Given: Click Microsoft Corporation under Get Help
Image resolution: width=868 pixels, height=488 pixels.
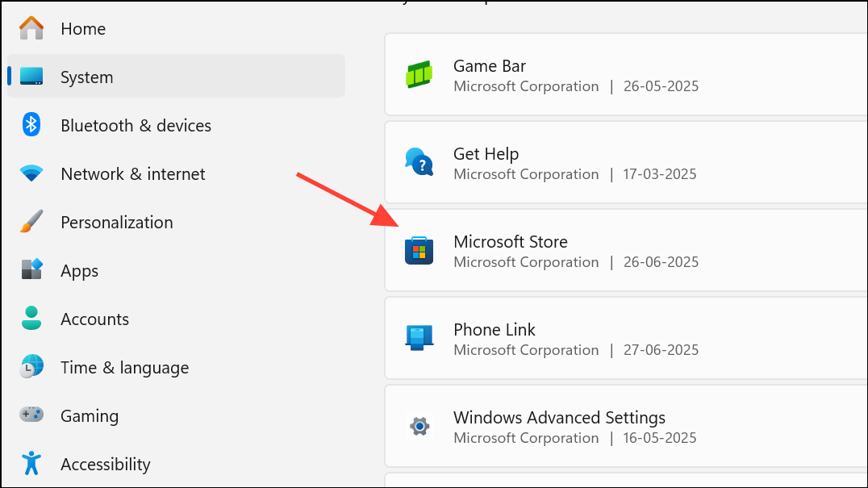Looking at the screenshot, I should point(526,174).
